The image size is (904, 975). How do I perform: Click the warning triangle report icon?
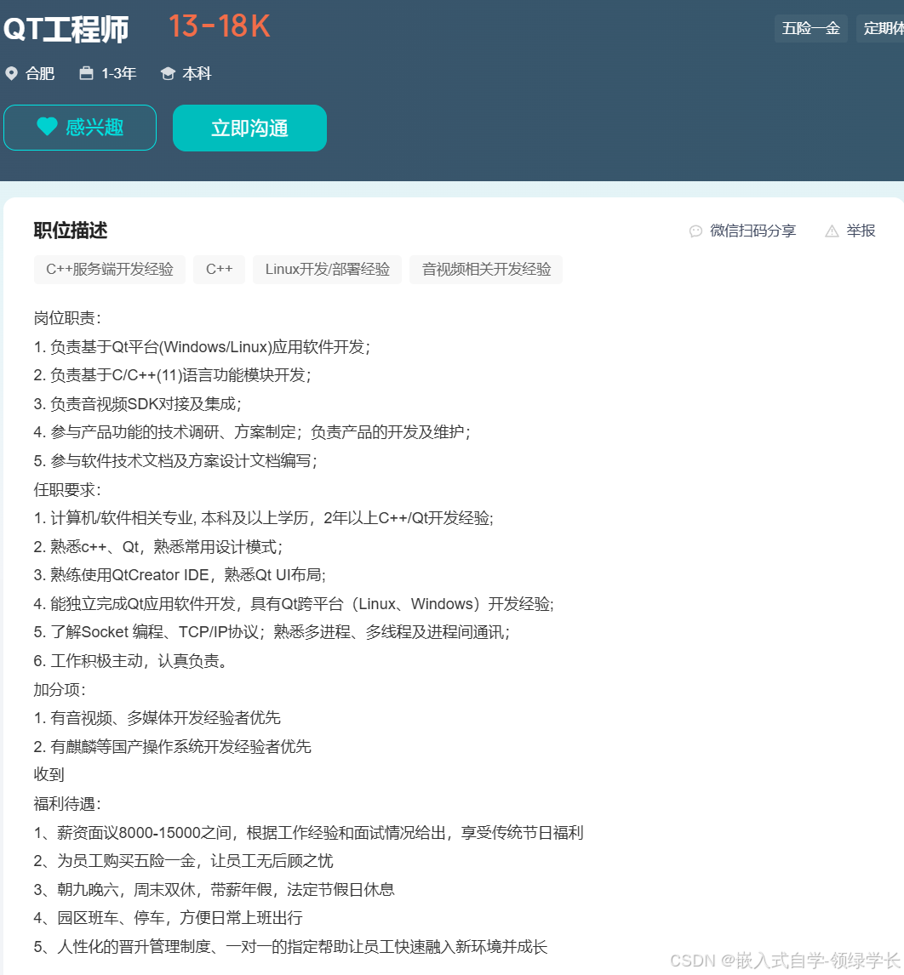click(832, 231)
